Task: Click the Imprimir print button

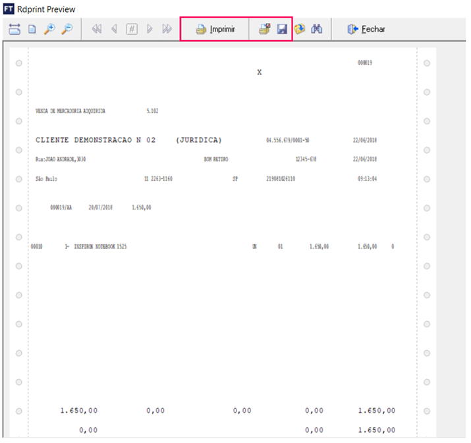Action: 215,30
